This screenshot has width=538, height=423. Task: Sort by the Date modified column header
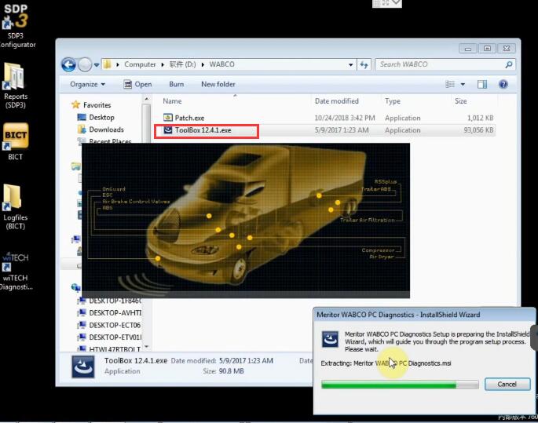tap(337, 101)
